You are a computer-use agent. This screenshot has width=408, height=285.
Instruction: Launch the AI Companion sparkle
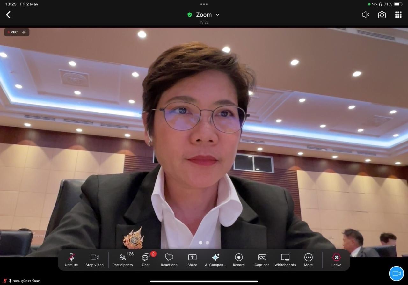[x=215, y=259]
